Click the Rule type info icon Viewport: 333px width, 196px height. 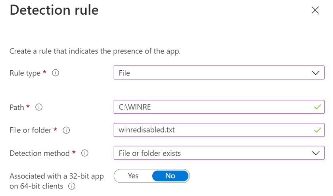[x=55, y=73]
